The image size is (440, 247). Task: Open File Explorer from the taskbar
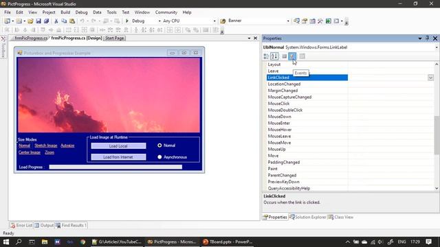click(45, 242)
